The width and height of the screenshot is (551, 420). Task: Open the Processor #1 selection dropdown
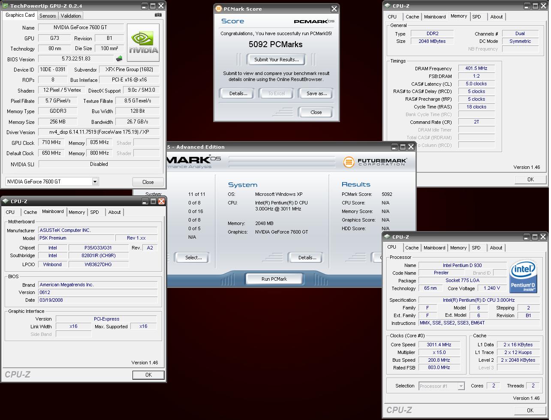click(461, 386)
